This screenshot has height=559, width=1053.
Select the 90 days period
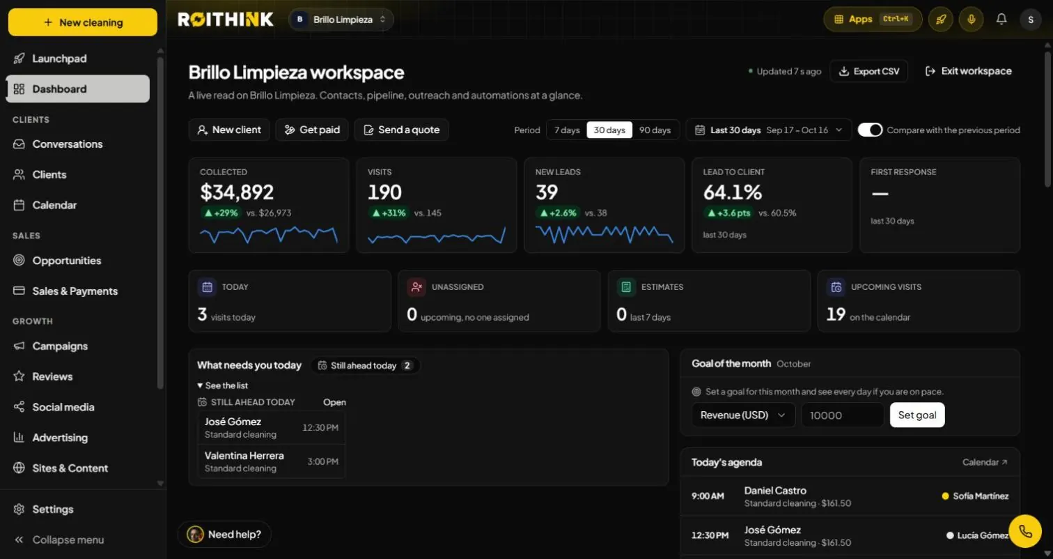click(655, 130)
